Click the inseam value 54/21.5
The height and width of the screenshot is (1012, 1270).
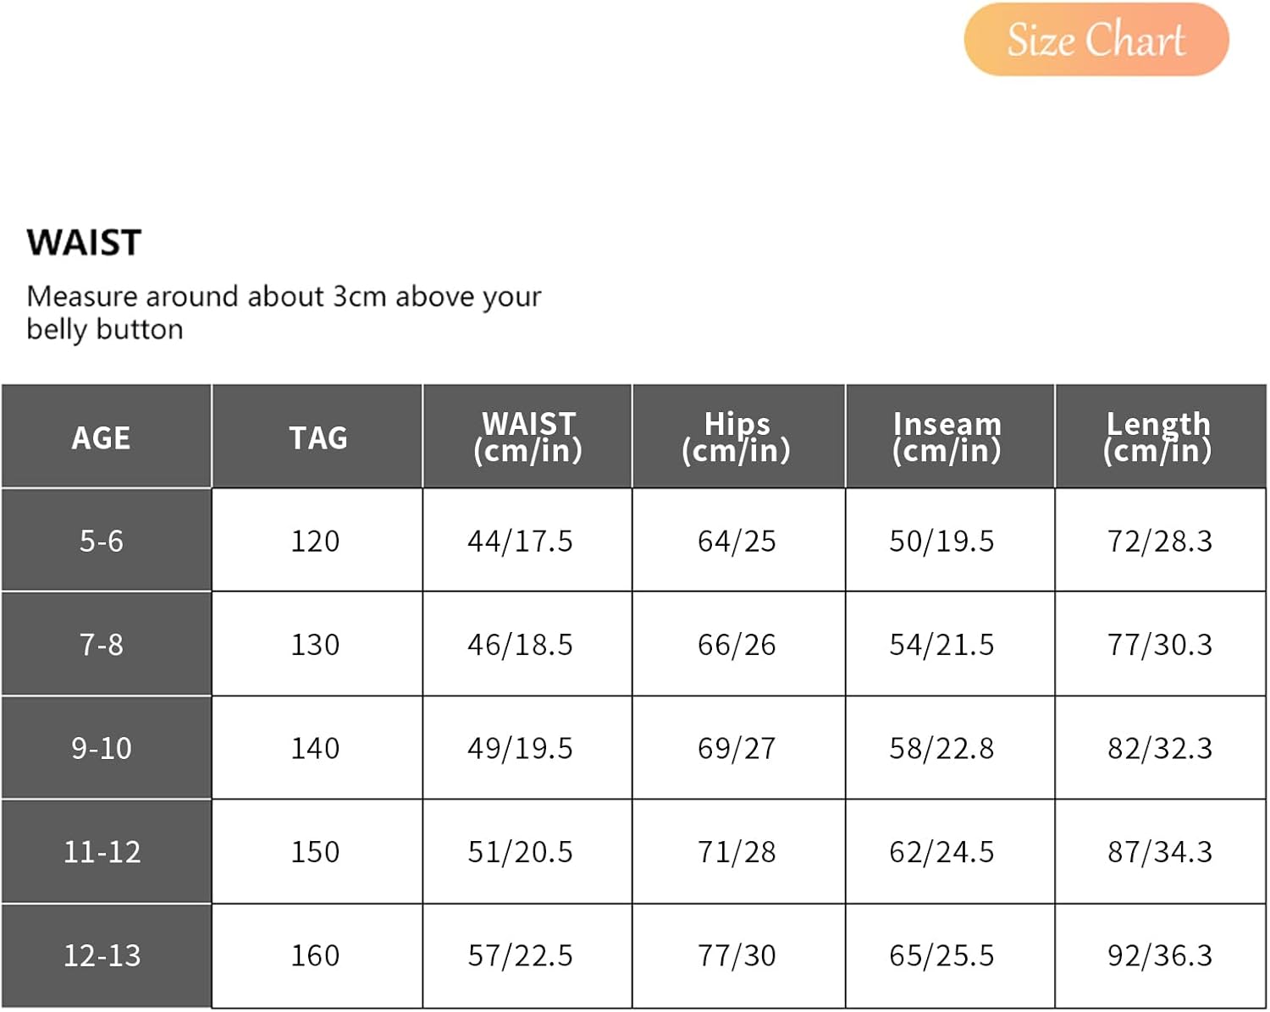(x=941, y=645)
